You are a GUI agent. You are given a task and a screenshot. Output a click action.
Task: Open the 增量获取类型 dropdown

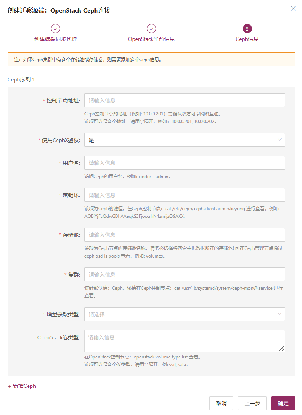(185, 314)
